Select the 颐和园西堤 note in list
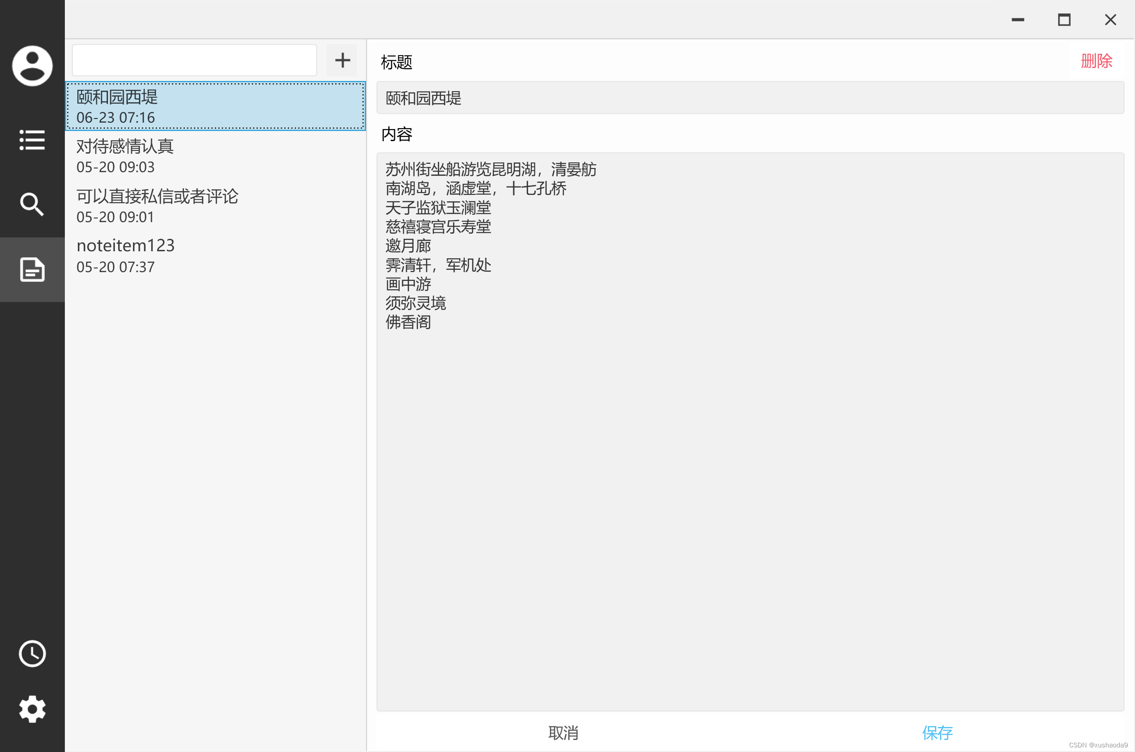This screenshot has width=1135, height=752. click(215, 106)
